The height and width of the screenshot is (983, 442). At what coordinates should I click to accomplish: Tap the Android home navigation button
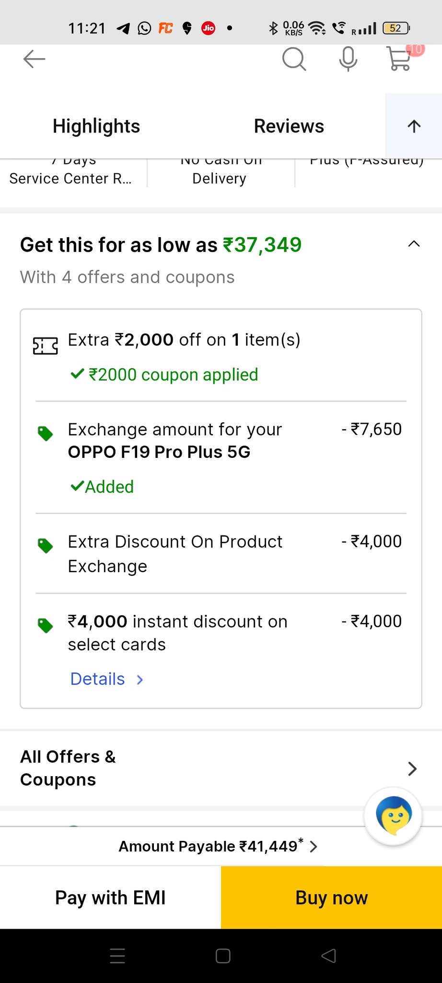(223, 956)
